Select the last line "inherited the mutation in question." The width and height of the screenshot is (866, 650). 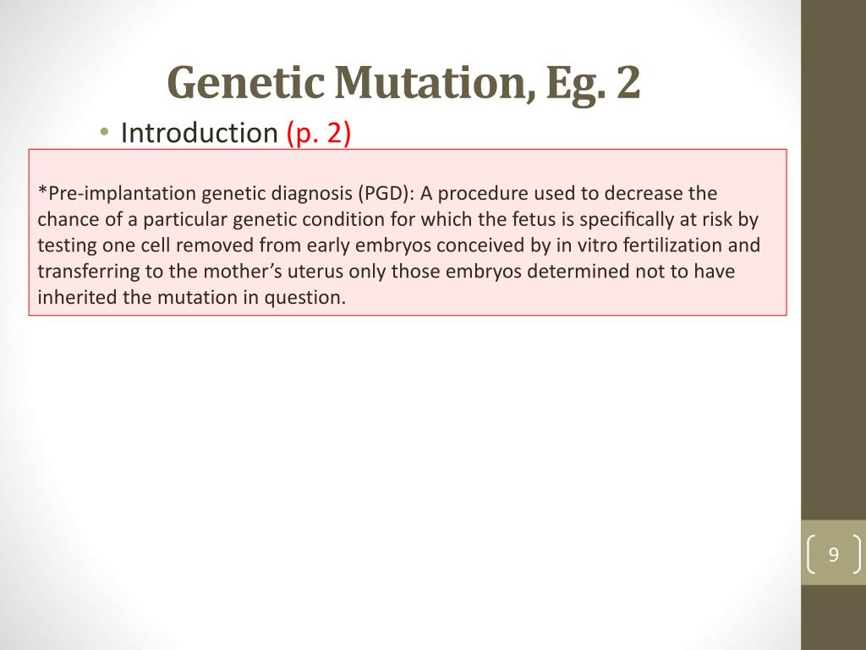(192, 297)
